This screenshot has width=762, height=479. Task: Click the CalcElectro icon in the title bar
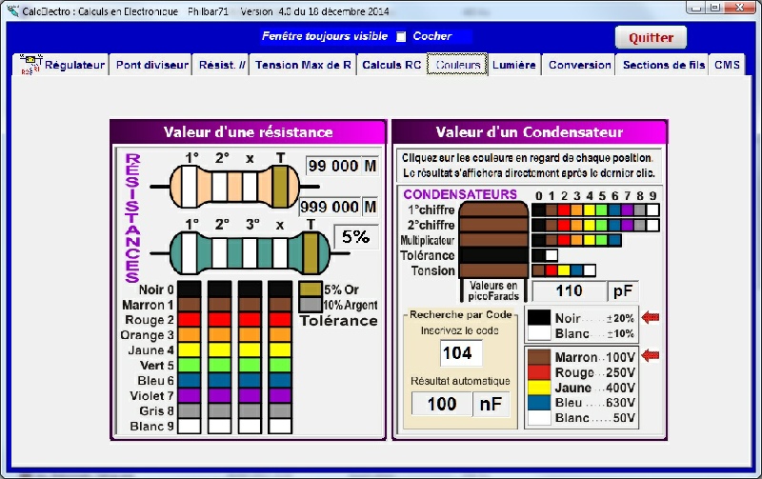11,10
